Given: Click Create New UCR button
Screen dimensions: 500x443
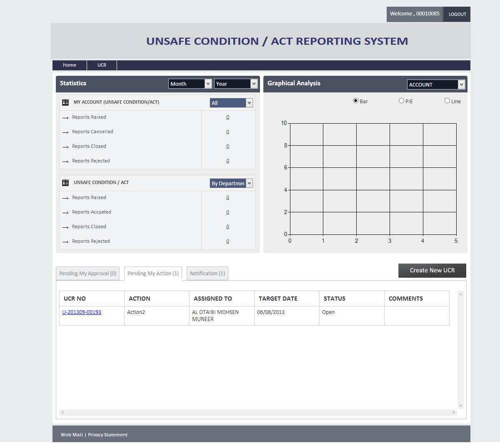Looking at the screenshot, I should click(x=432, y=271).
